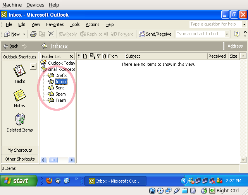The image size is (248, 195).
Task: Select the Spam folder
Action: coord(60,94)
